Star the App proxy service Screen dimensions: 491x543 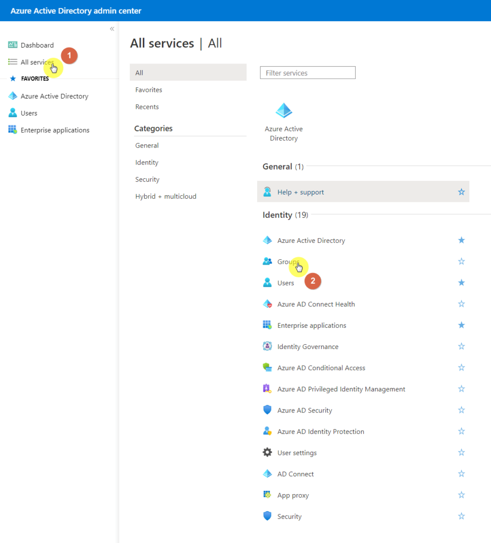click(461, 495)
